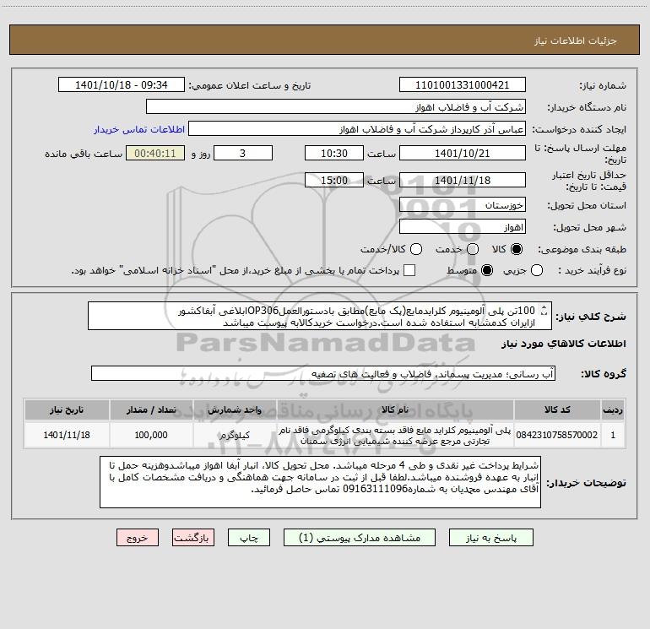Click the شرح کلی نیاز description box
Image resolution: width=650 pixels, height=629 pixels.
pos(320,316)
